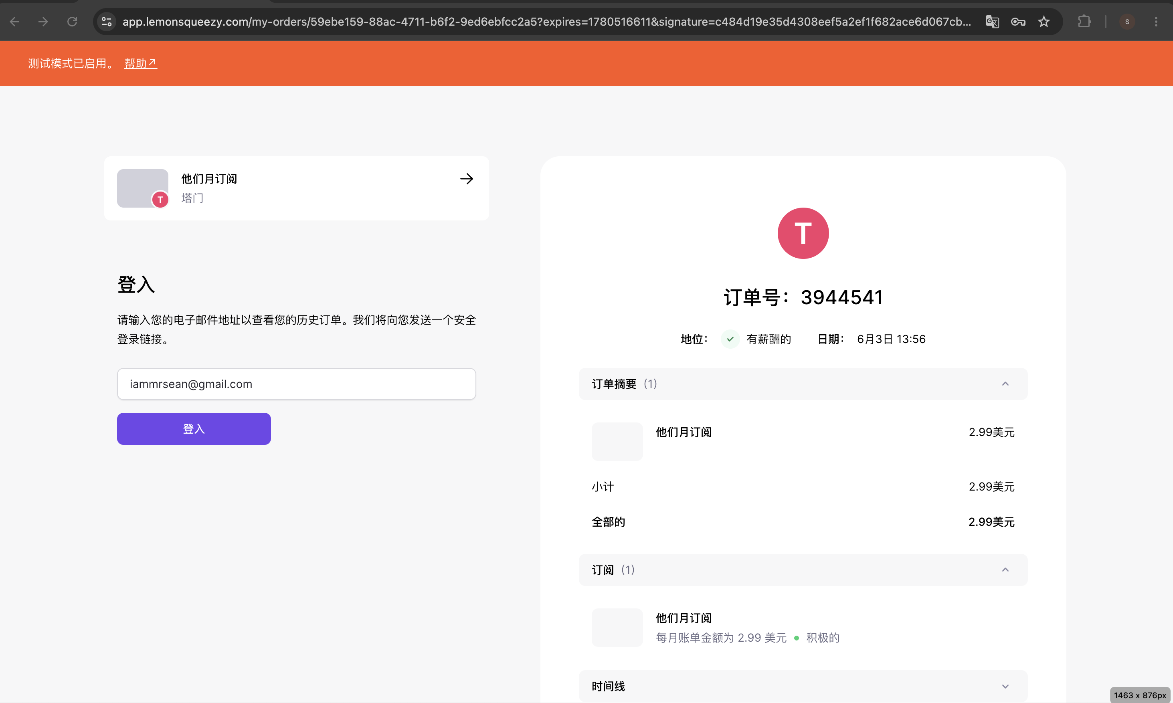This screenshot has width=1173, height=703.
Task: Click 他们月订阅 in subscription section
Action: pos(684,618)
